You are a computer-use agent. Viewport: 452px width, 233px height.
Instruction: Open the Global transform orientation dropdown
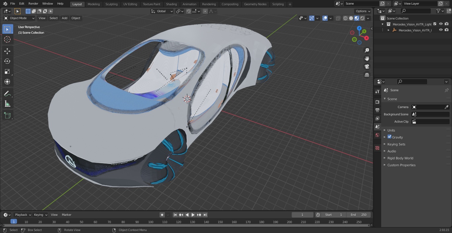(x=162, y=11)
